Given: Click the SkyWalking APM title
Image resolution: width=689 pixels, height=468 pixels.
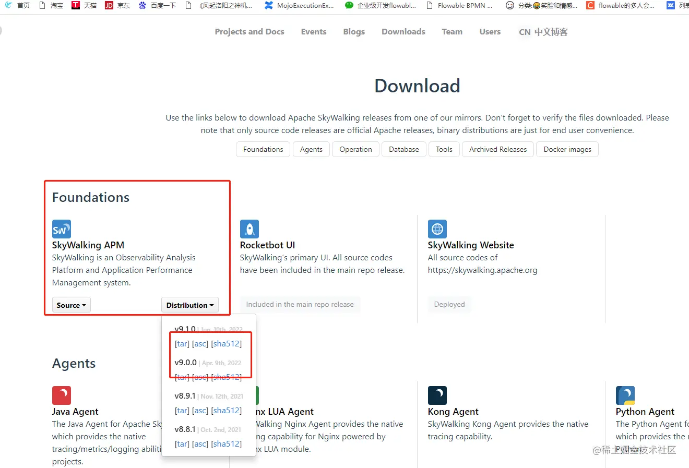Looking at the screenshot, I should 88,245.
